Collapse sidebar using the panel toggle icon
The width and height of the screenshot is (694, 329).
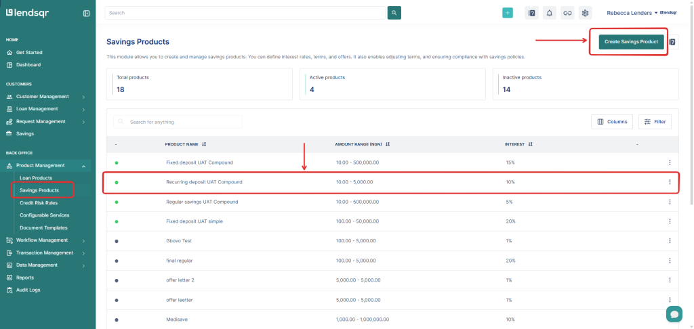pos(86,14)
